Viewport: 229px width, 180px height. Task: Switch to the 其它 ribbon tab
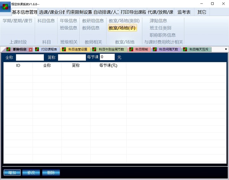click(202, 12)
